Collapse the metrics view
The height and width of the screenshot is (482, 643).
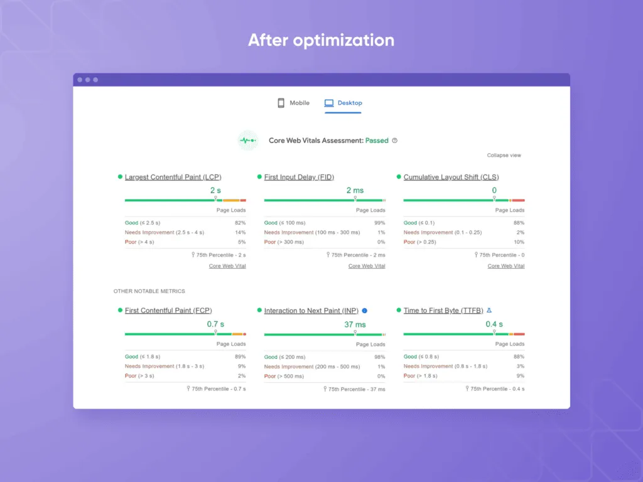pyautogui.click(x=504, y=156)
